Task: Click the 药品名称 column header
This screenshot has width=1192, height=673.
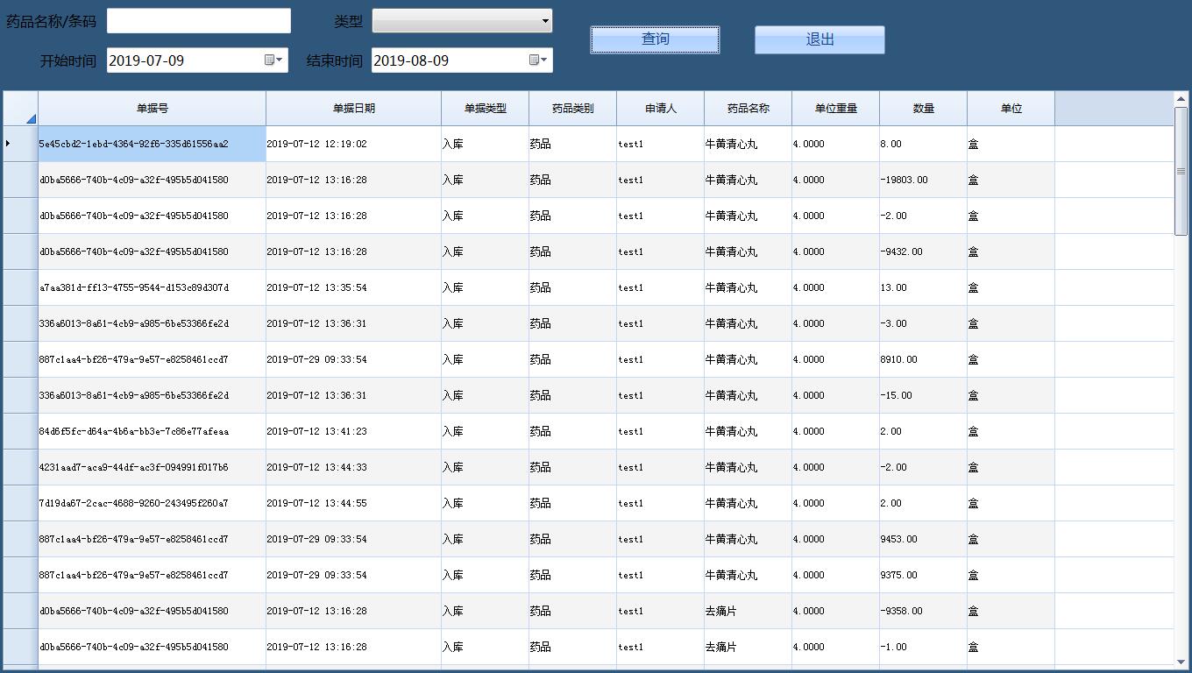Action: click(748, 109)
